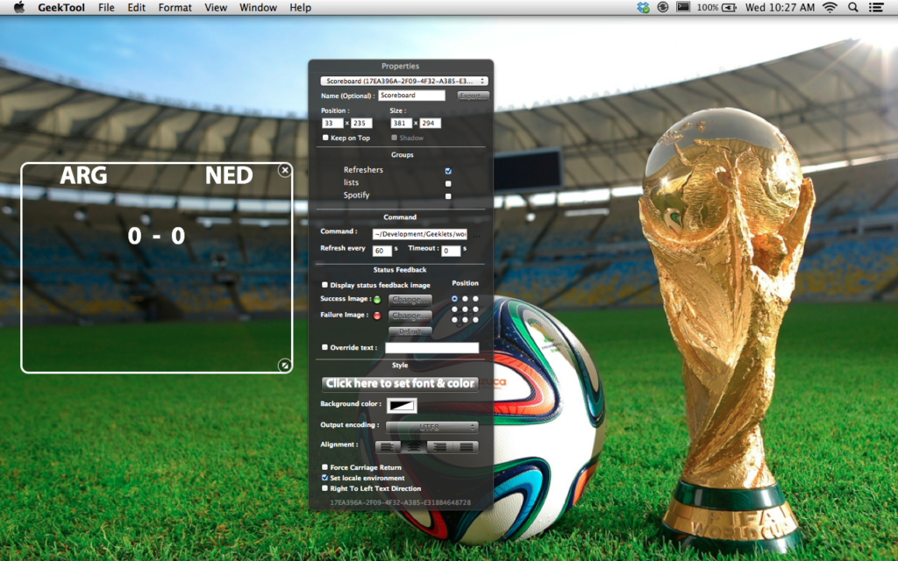Screen dimensions: 898x561
Task: Open the Format menu
Action: [x=175, y=8]
